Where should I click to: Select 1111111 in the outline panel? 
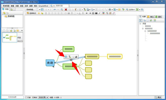[x=148, y=26]
